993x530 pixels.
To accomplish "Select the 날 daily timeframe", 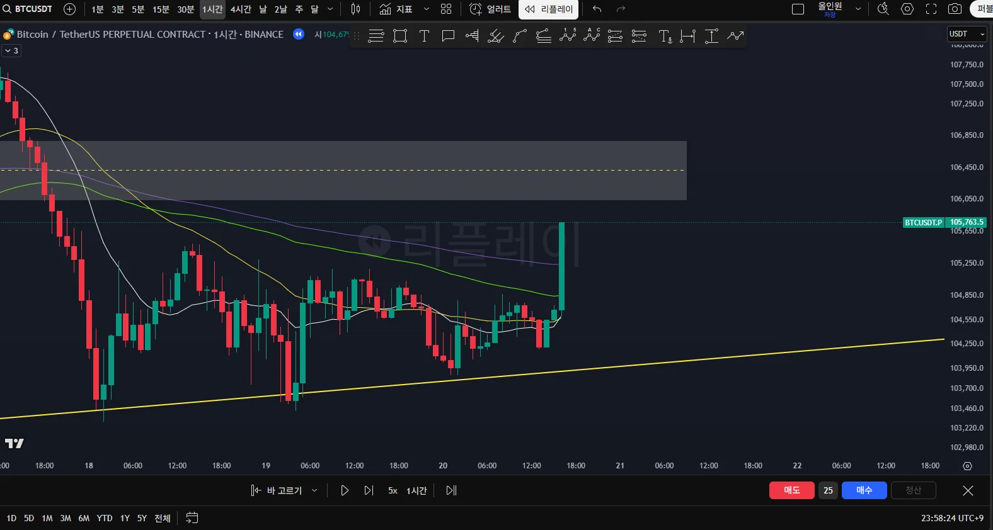I will (263, 9).
